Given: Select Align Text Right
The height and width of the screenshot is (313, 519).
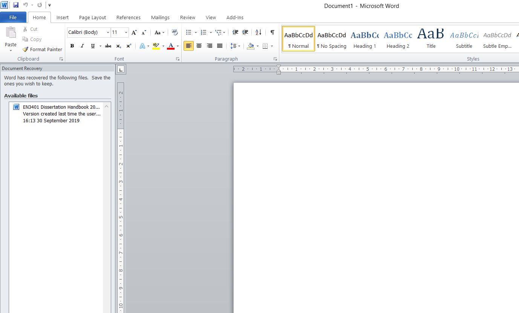Looking at the screenshot, I should point(210,46).
